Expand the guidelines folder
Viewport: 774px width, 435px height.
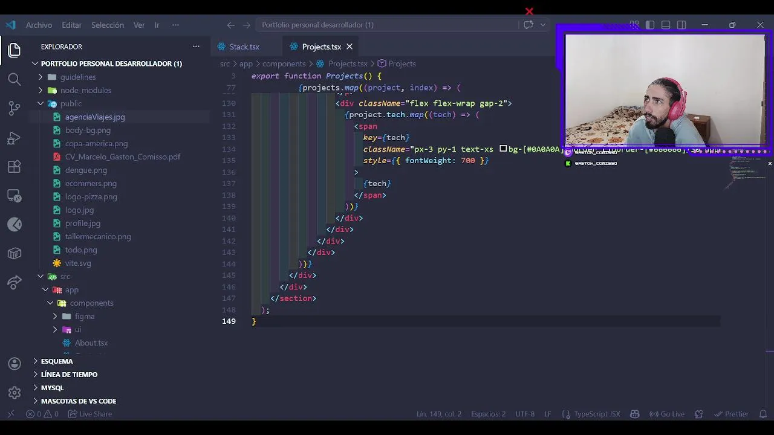click(41, 77)
